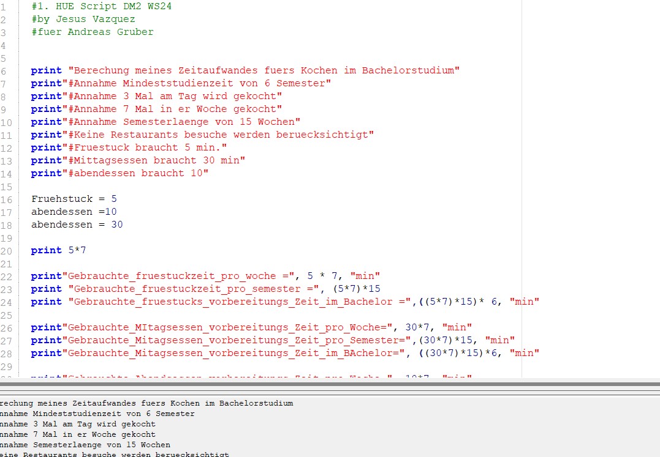The image size is (660, 457).
Task: Click the duplicate abendessen = 30 assignment
Action: [x=77, y=224]
